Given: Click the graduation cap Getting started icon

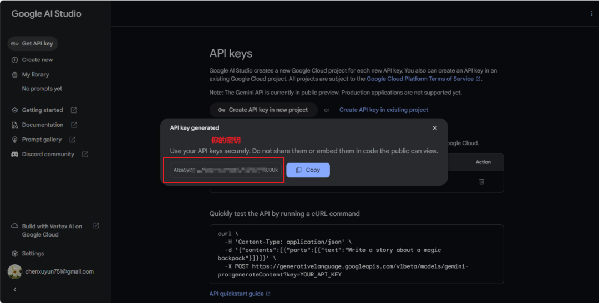Looking at the screenshot, I should 14,110.
